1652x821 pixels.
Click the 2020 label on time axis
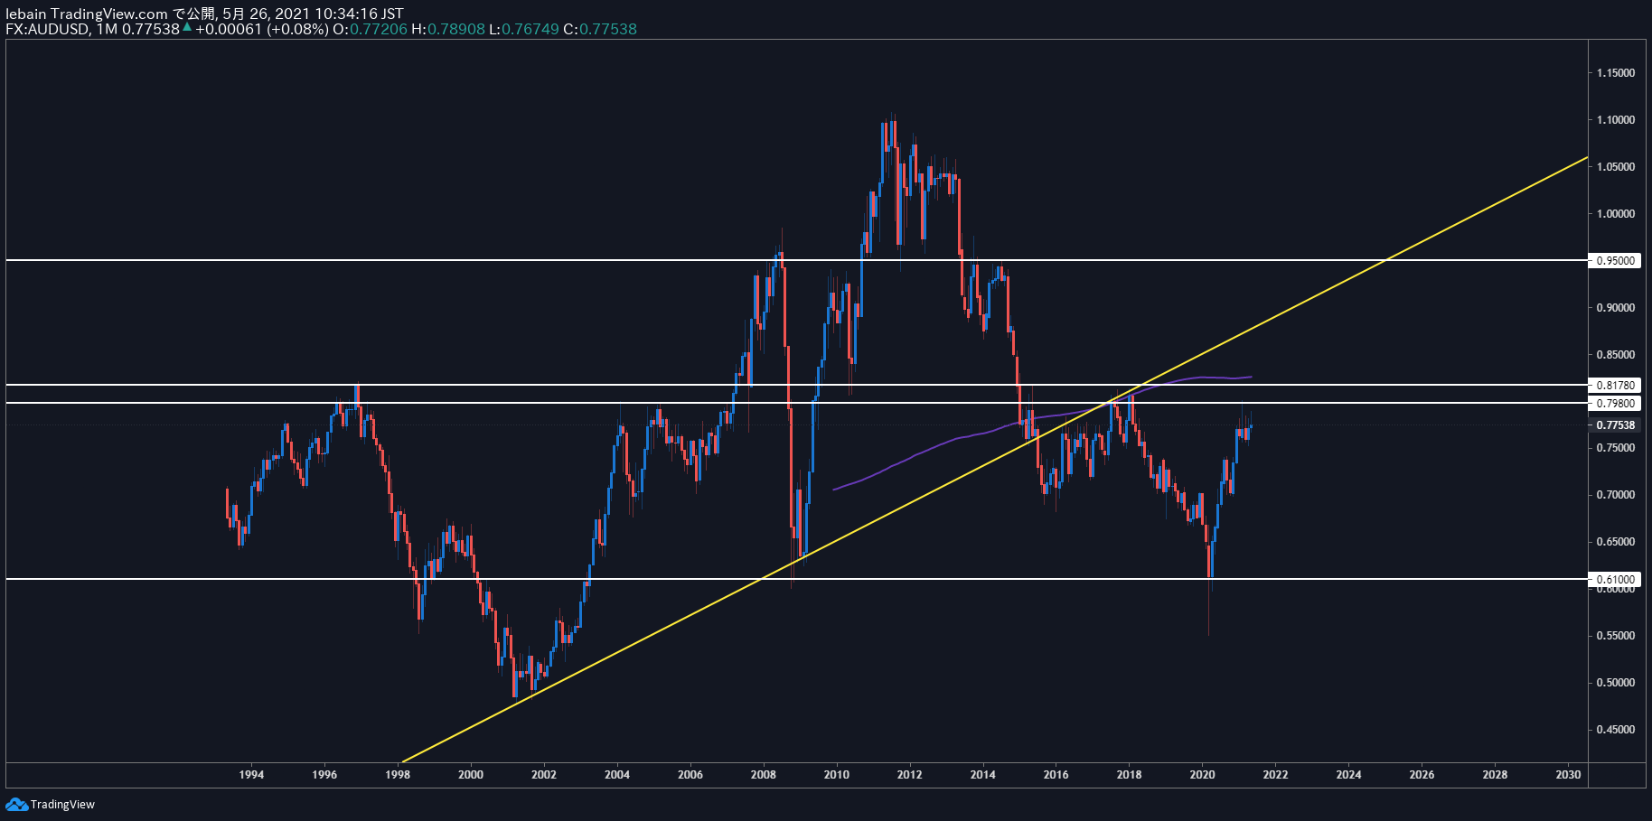point(1202,775)
